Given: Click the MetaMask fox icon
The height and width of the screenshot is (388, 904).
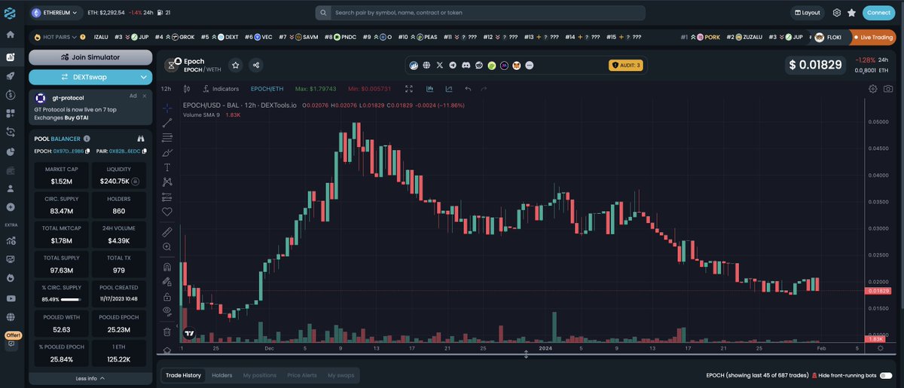Looking at the screenshot, I should [x=517, y=66].
